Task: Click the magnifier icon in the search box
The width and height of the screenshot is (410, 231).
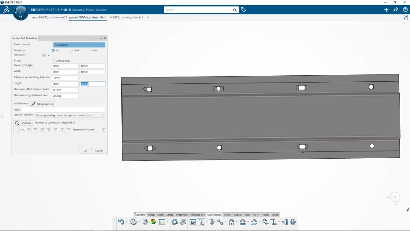Action: [x=234, y=10]
